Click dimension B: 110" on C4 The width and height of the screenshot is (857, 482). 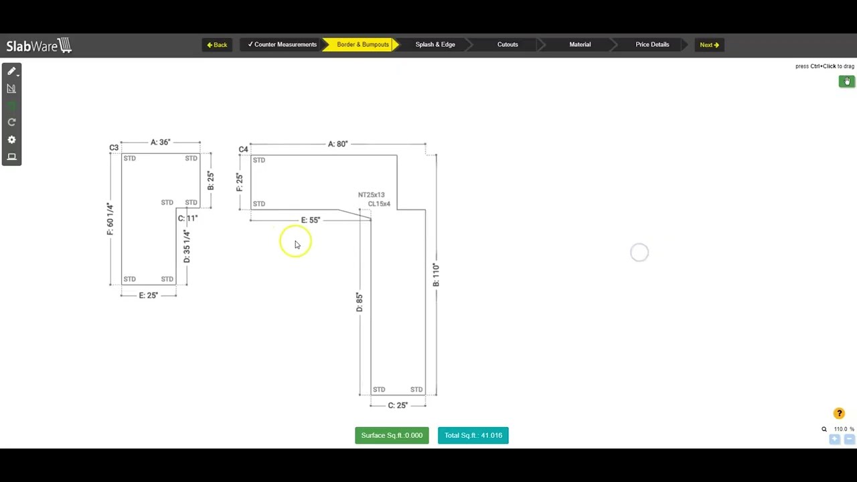pyautogui.click(x=436, y=275)
